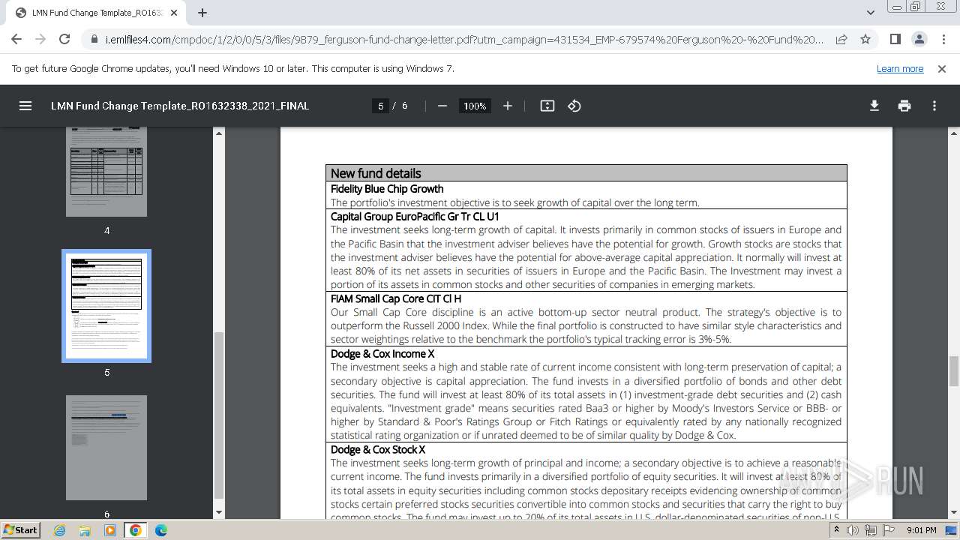Toggle the PDF sidebar menu icon

(25, 106)
